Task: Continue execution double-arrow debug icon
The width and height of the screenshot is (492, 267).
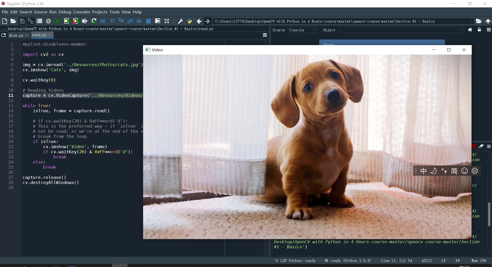Action: click(x=139, y=21)
